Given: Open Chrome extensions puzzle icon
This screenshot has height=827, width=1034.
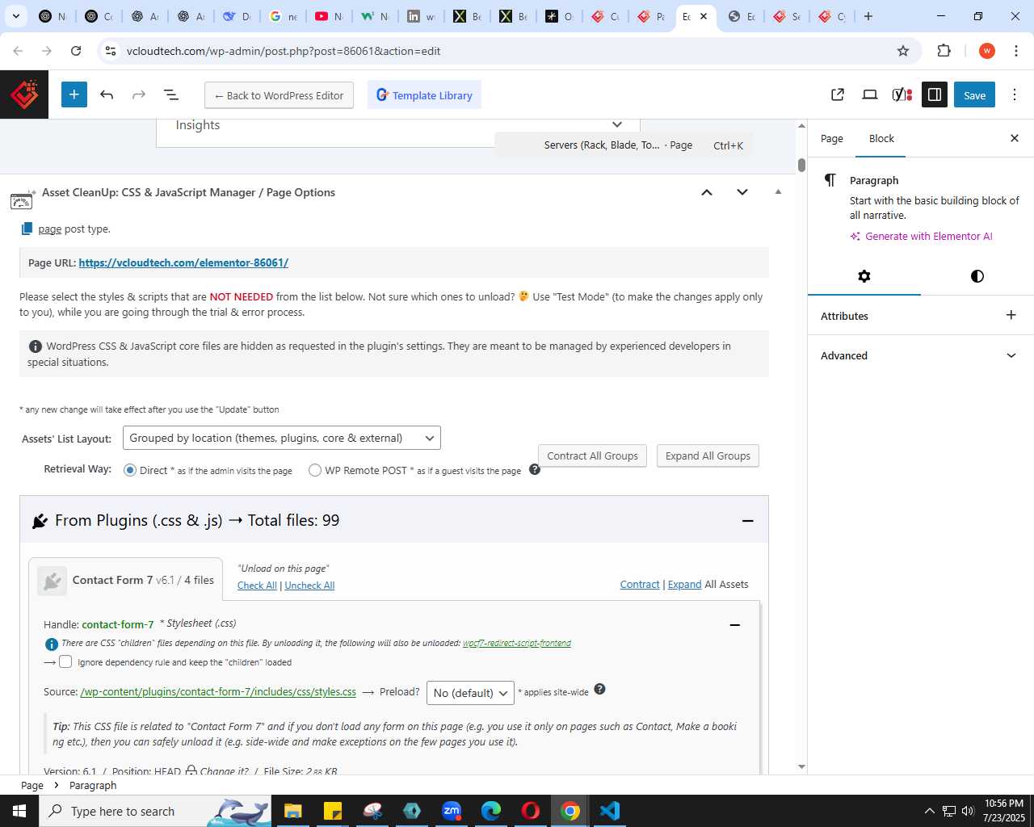Looking at the screenshot, I should (x=944, y=51).
